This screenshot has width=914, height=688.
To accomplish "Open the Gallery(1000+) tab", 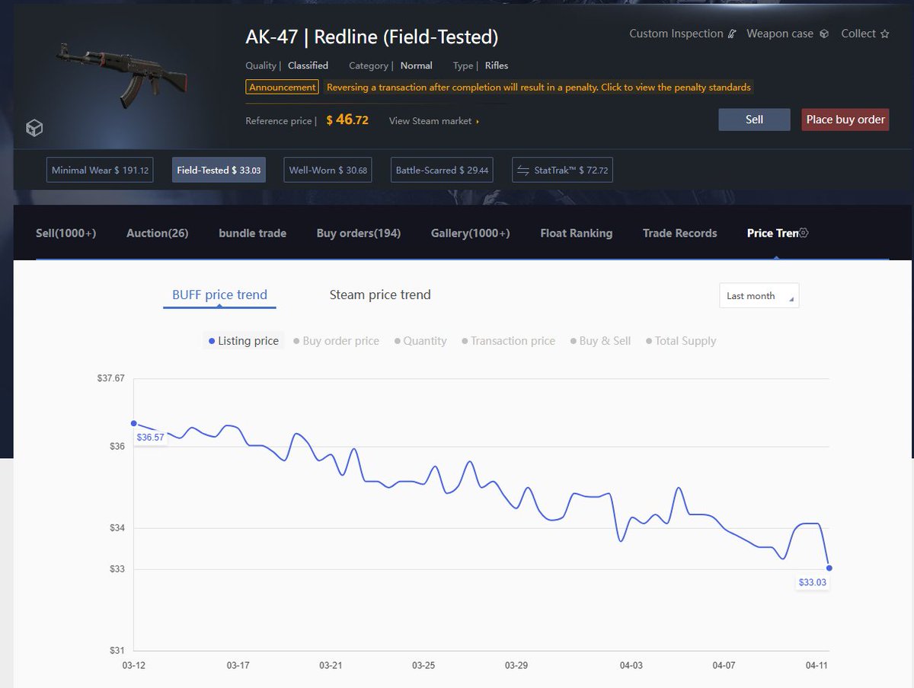I will coord(470,233).
